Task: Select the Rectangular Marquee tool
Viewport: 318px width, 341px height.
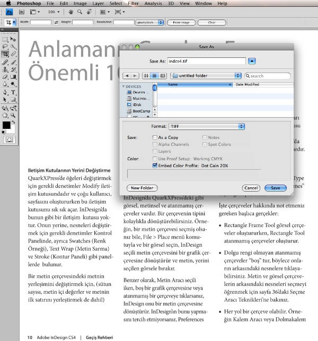Action: click(5, 39)
